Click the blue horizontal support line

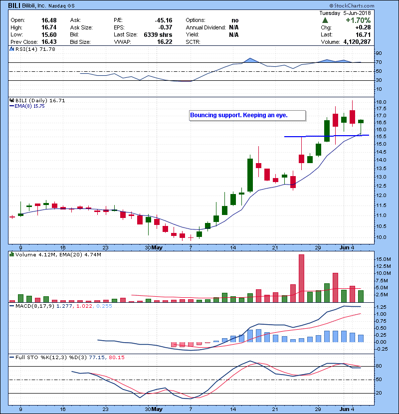click(326, 136)
